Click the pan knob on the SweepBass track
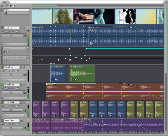168x136 pixels. click(17, 124)
